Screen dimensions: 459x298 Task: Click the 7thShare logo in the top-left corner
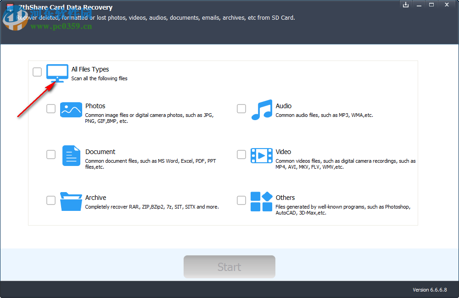[x=9, y=7]
